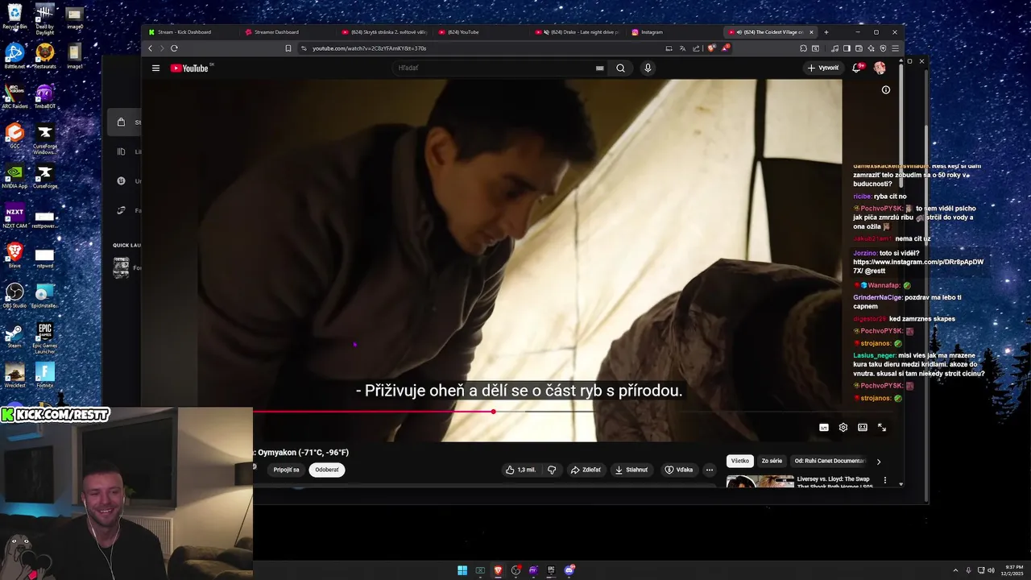
Task: Open browser extensions puzzle icon
Action: (803, 48)
